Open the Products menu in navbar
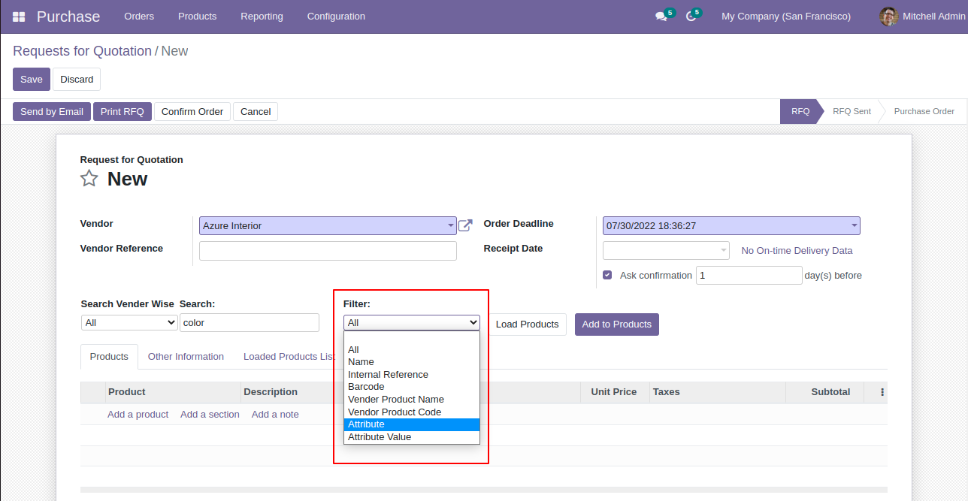The width and height of the screenshot is (968, 501). pyautogui.click(x=197, y=17)
